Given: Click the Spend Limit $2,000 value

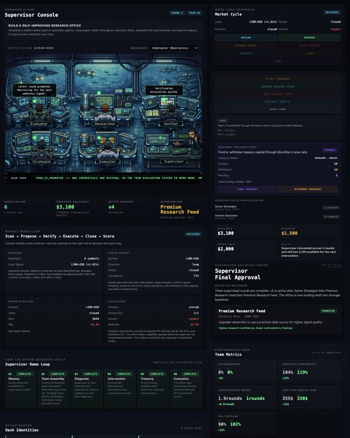Looking at the screenshot, I should (226, 249).
